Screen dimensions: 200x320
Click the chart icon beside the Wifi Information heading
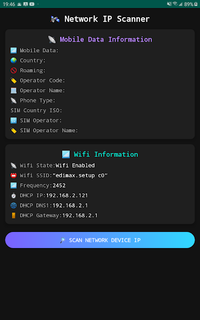66,154
